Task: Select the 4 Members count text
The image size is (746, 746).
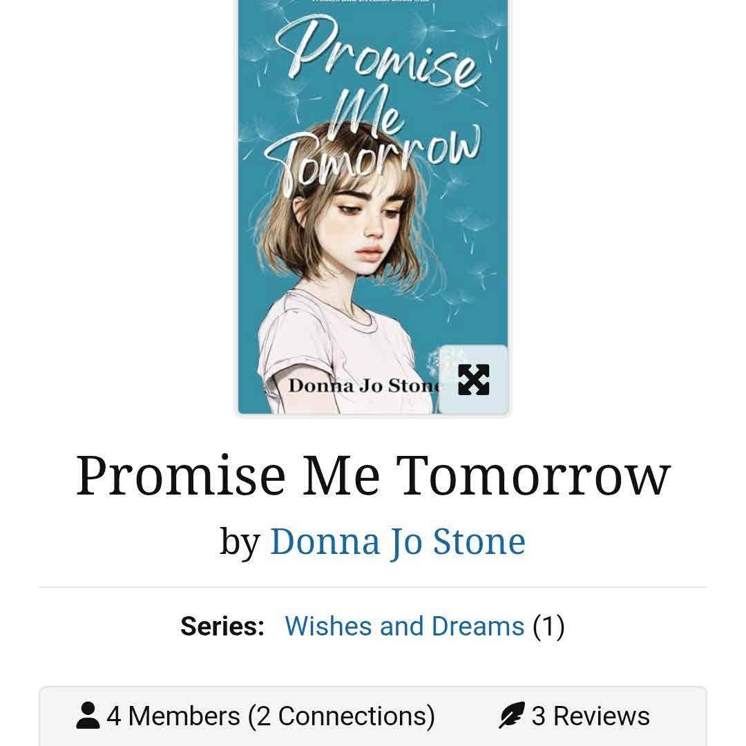Action: point(173,716)
